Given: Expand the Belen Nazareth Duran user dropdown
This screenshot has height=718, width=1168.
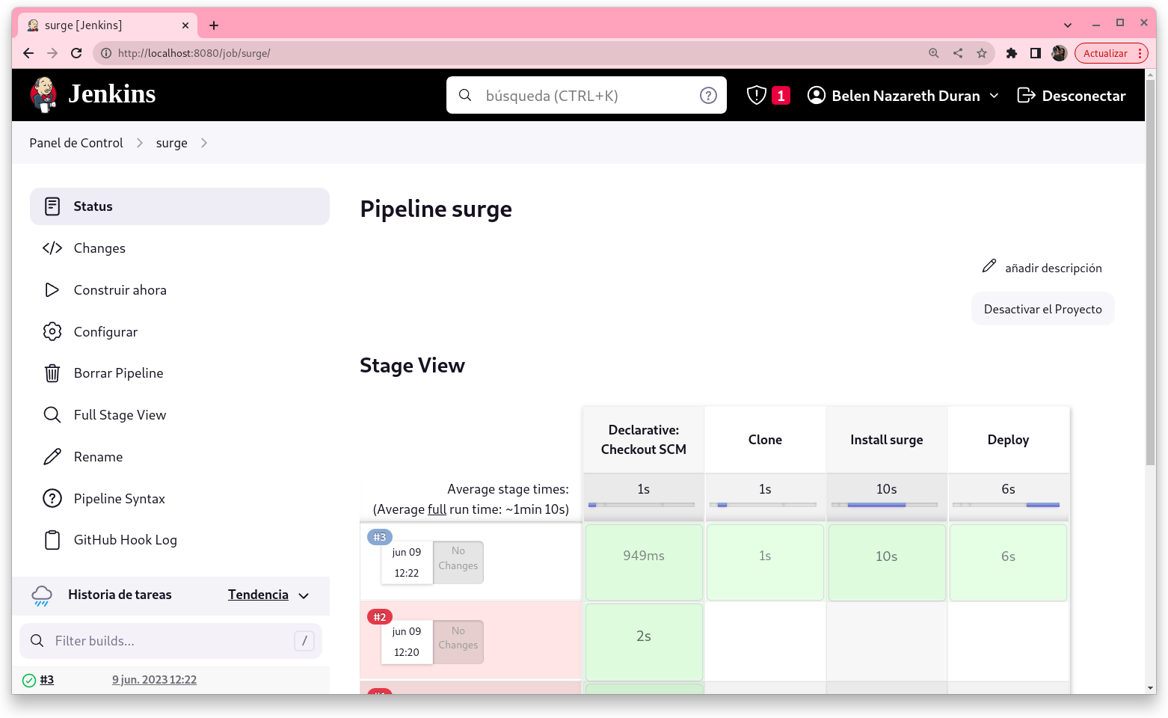Looking at the screenshot, I should (994, 96).
